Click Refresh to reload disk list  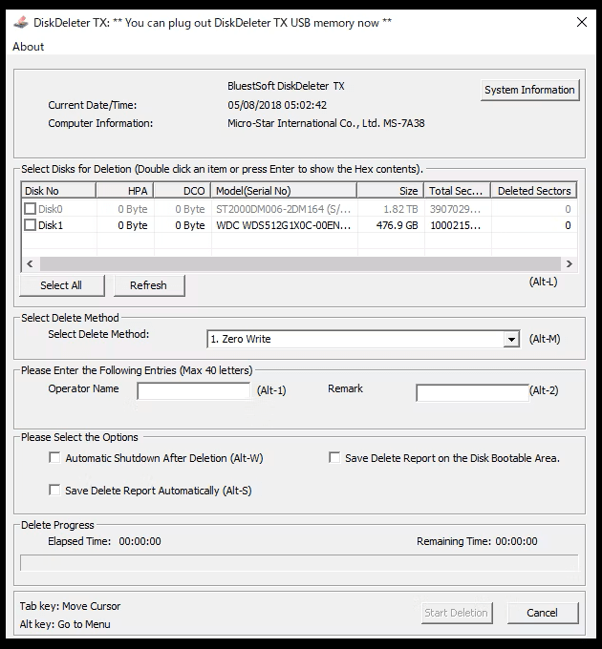(x=148, y=285)
